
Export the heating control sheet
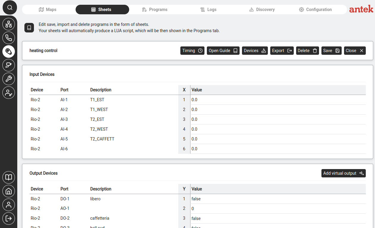click(282, 51)
